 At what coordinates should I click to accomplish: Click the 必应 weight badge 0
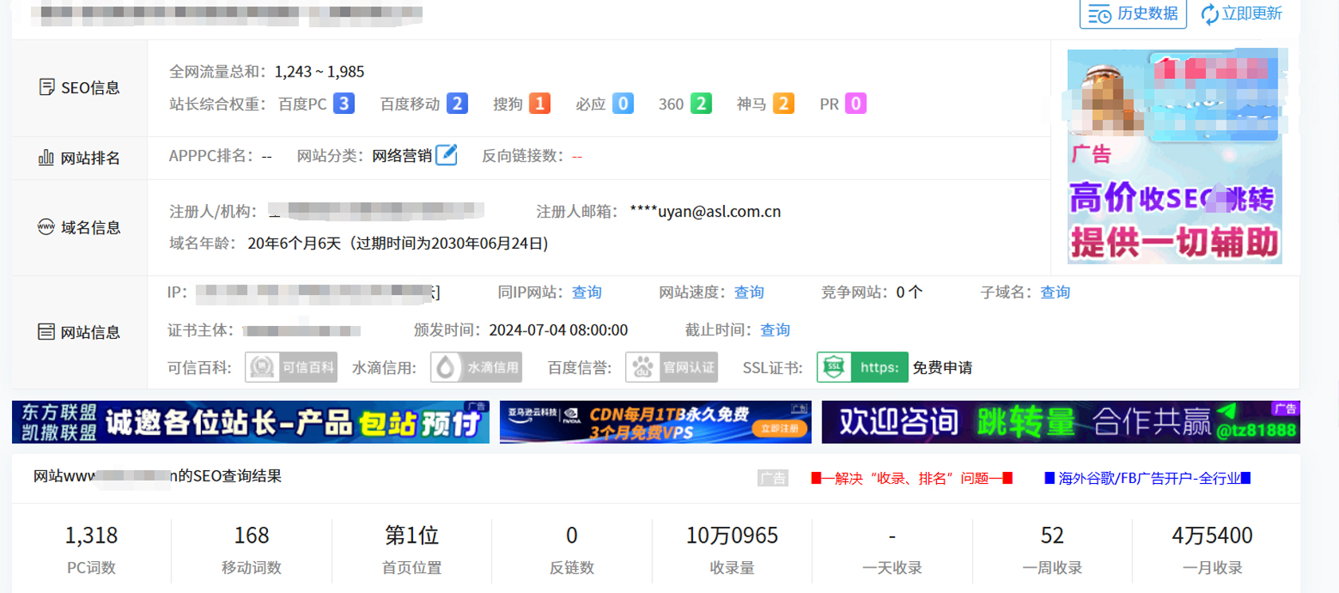pos(623,104)
